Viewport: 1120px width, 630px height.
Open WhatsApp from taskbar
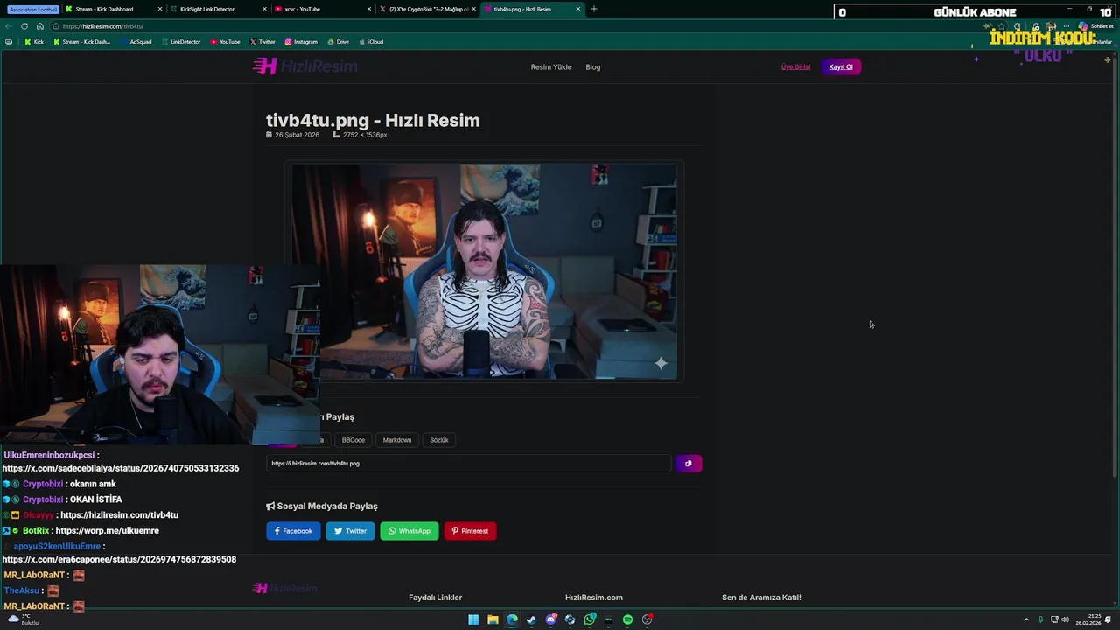pyautogui.click(x=589, y=619)
